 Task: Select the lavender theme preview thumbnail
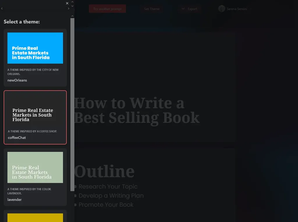click(x=35, y=168)
